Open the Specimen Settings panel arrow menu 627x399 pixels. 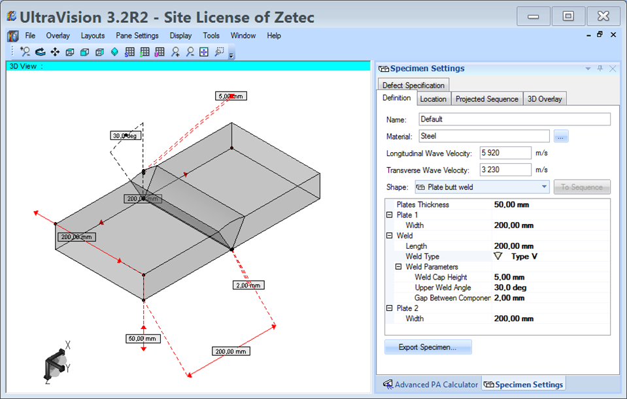(x=587, y=68)
